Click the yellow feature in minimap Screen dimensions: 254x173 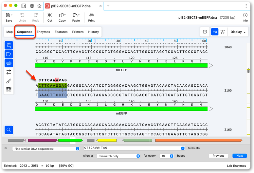(x=106, y=140)
